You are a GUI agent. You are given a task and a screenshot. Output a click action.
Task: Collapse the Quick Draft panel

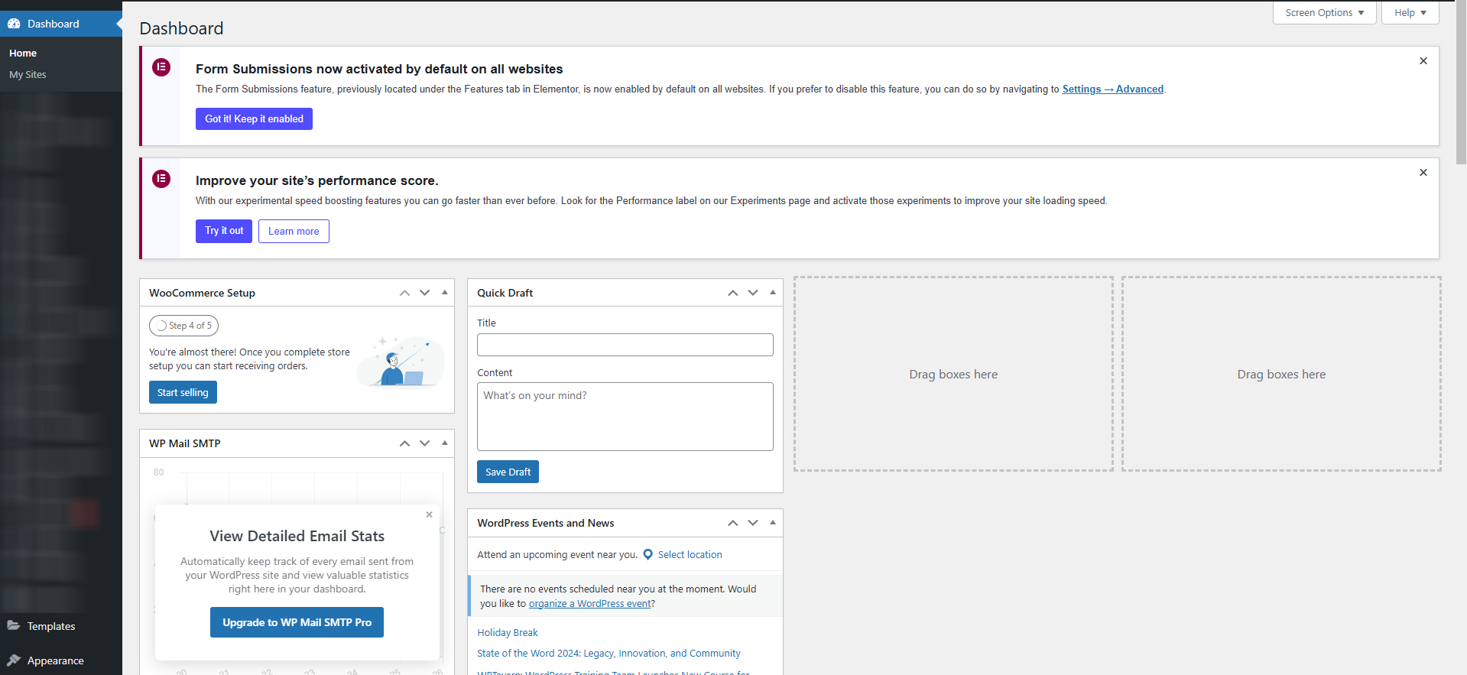(773, 292)
